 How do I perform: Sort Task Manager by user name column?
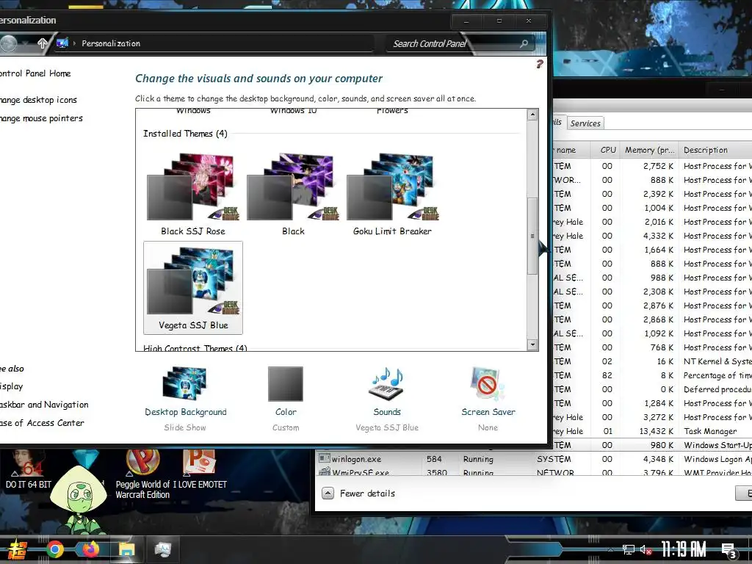click(x=571, y=150)
